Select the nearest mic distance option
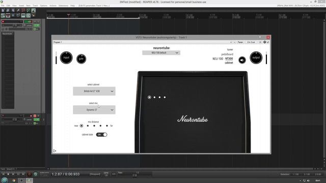This screenshot has width=326, height=183. coord(81,126)
